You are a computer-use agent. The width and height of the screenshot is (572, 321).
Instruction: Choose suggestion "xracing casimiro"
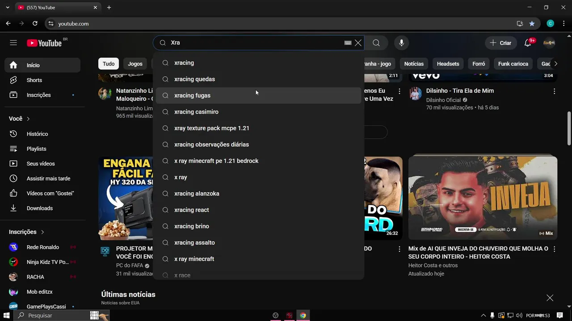(x=258, y=112)
